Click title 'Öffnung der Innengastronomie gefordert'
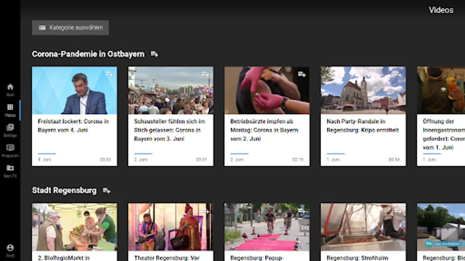The image size is (465, 261). tap(444, 134)
